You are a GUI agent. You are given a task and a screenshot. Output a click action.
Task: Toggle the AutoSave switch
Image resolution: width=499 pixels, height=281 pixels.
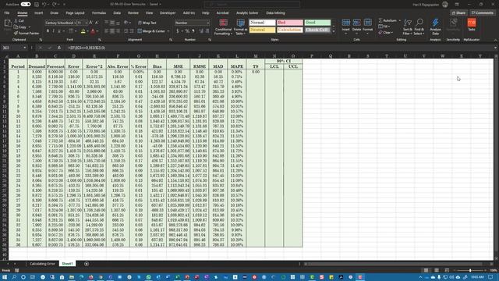[x=26, y=5]
